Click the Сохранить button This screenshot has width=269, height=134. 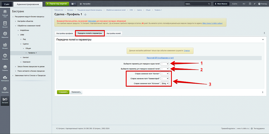coord(63,92)
